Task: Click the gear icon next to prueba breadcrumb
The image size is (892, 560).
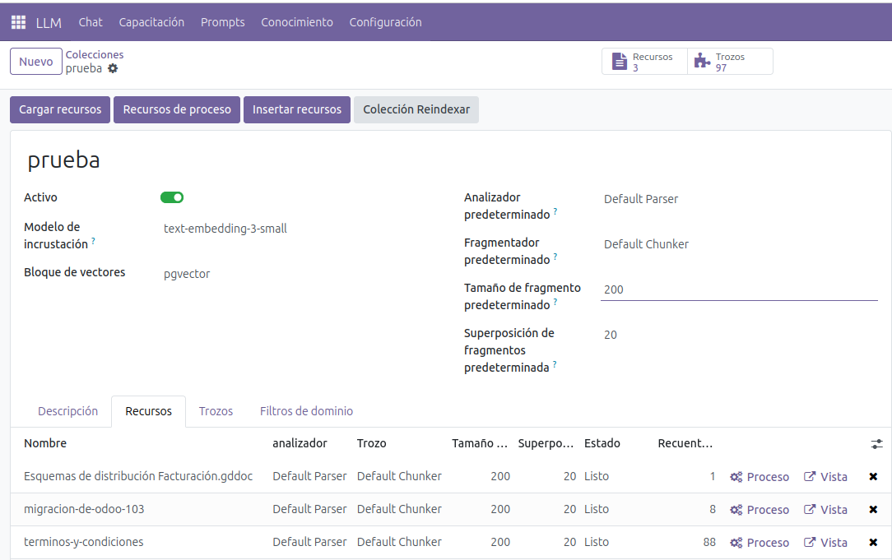Action: click(x=113, y=68)
